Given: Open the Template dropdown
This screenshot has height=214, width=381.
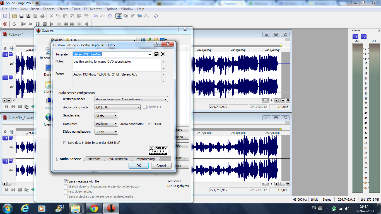Looking at the screenshot, I should click(x=150, y=54).
